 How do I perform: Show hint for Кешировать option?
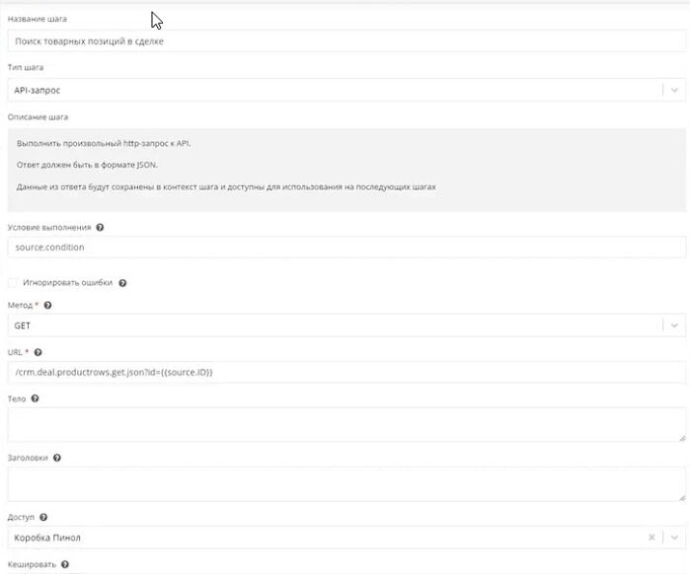point(65,565)
